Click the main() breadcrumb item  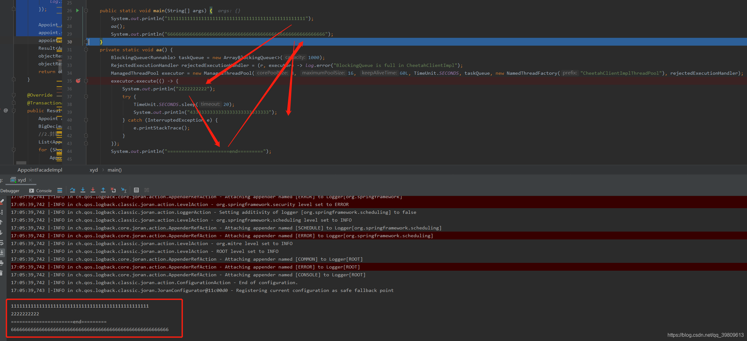tap(114, 170)
